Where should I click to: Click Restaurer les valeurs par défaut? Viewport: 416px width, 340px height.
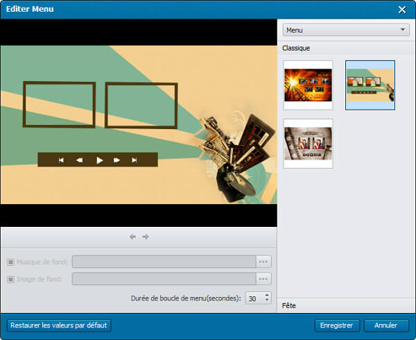click(x=59, y=325)
